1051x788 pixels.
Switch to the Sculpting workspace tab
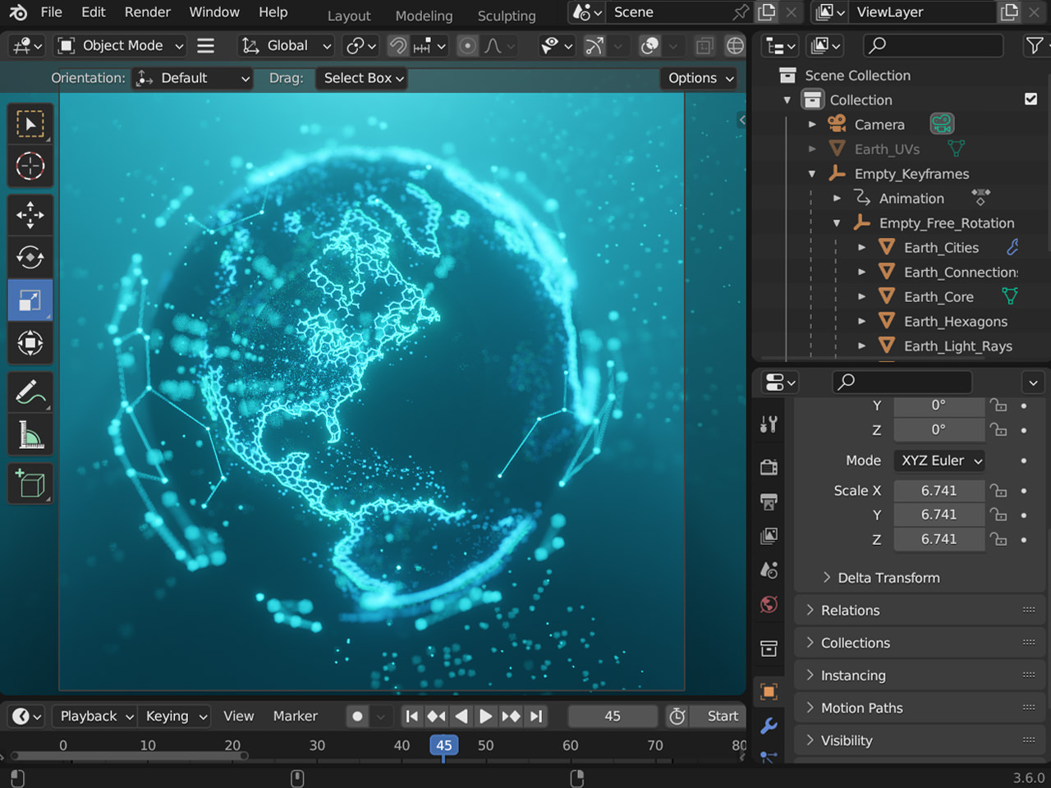[x=506, y=16]
